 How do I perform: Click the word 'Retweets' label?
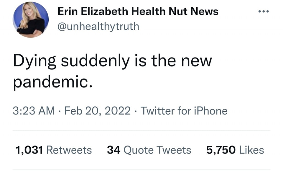[69, 150]
